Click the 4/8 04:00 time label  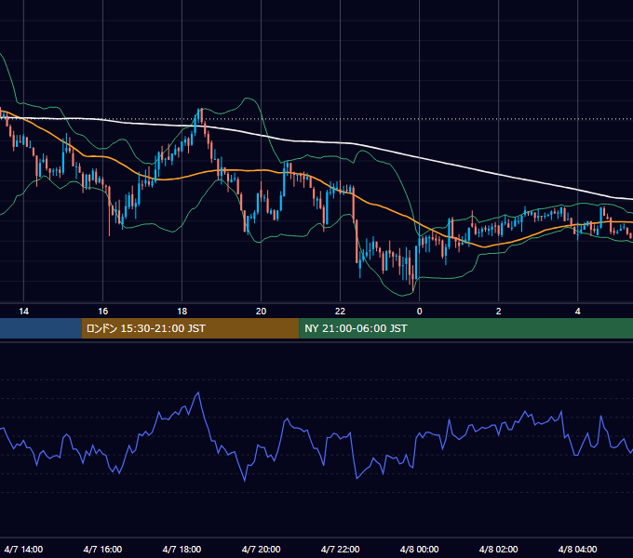(578, 549)
